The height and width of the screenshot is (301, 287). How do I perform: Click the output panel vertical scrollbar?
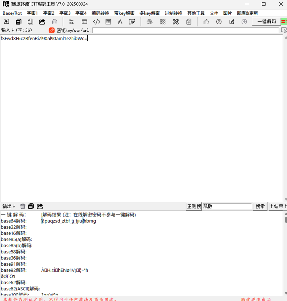point(285,253)
